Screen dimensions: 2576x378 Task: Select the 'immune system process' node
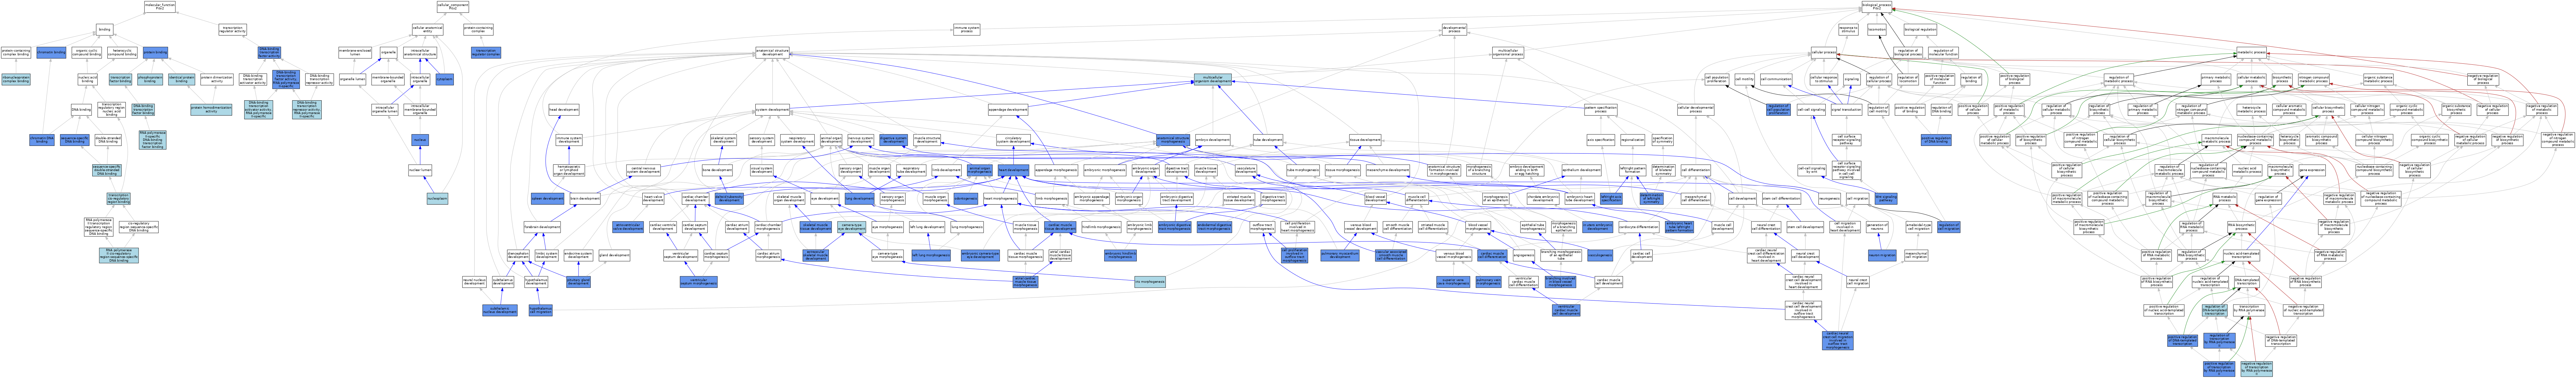click(967, 30)
